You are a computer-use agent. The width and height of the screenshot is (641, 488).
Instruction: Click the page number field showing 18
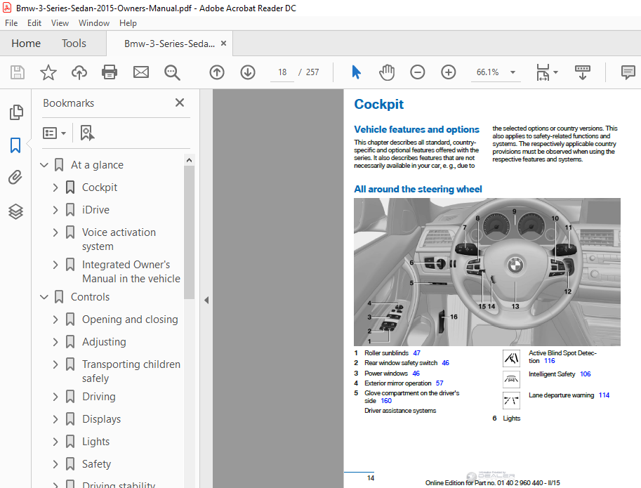pos(282,72)
